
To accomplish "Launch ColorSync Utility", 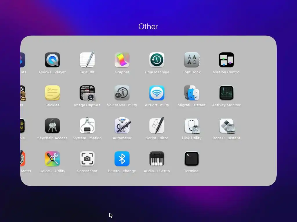I will (x=52, y=159).
